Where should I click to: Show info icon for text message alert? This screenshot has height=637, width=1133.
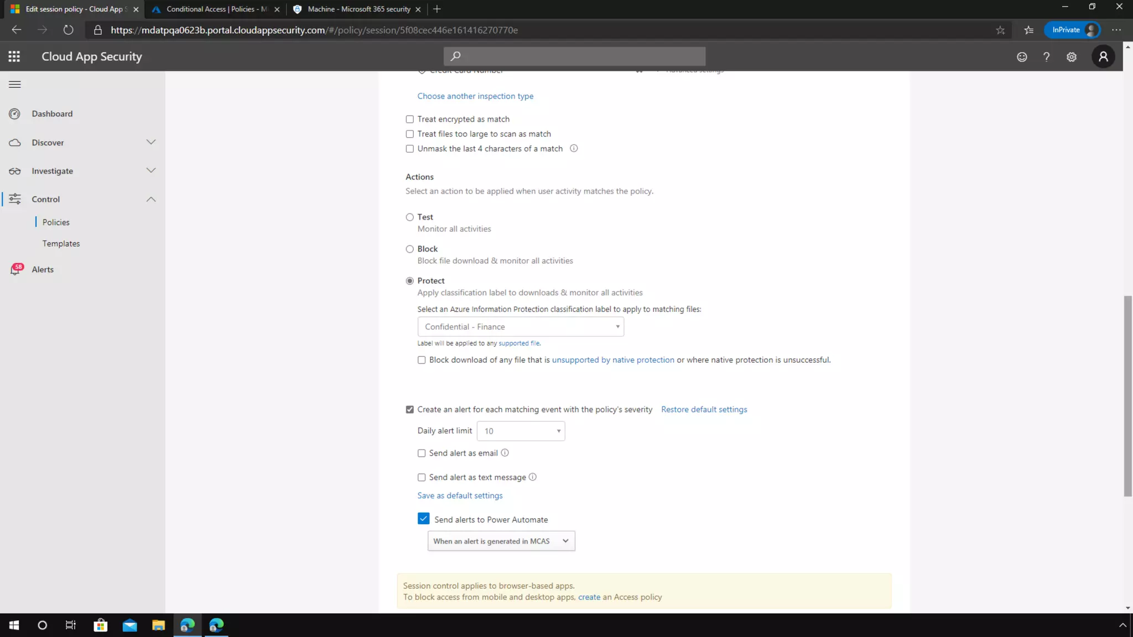(x=532, y=477)
